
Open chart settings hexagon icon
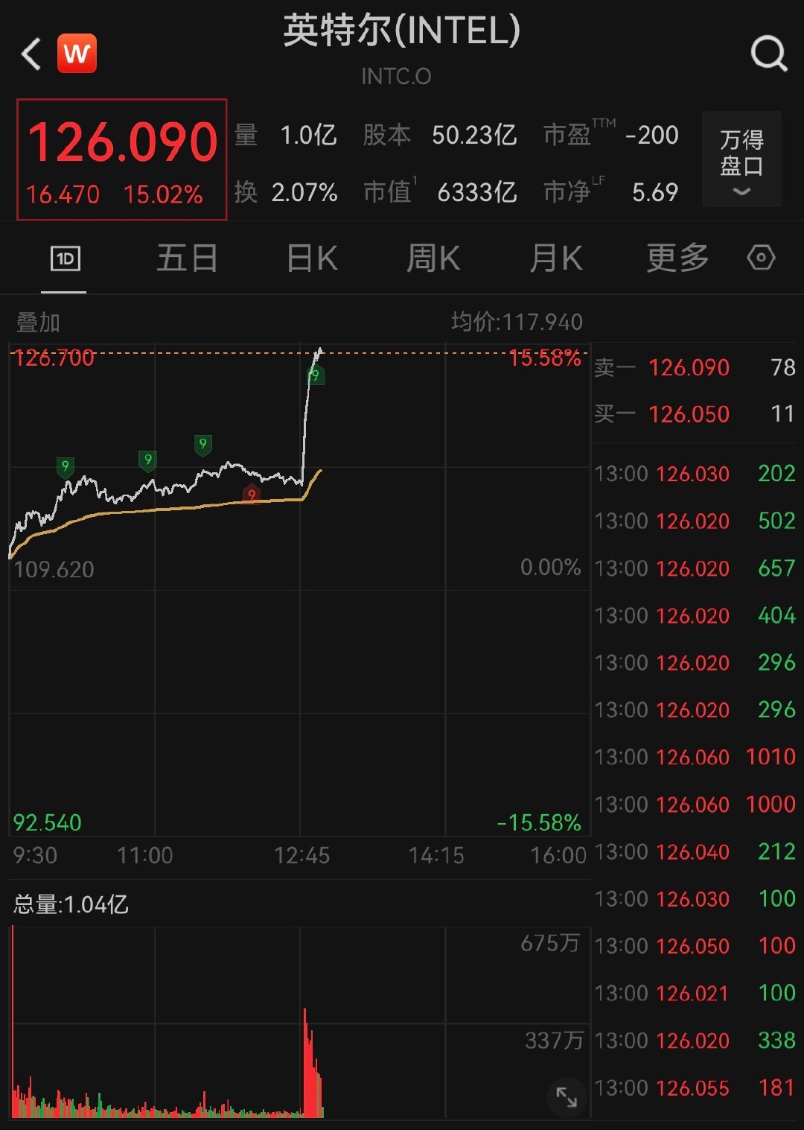pyautogui.click(x=761, y=258)
